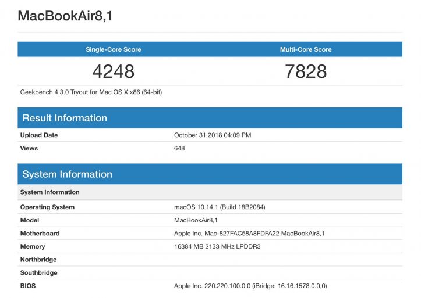Click the BIOS label
421x298 pixels.
pyautogui.click(x=28, y=286)
